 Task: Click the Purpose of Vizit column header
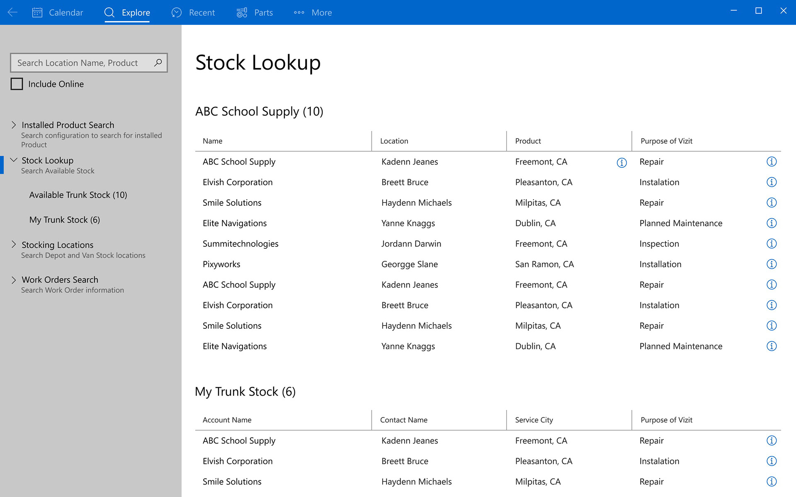(x=666, y=141)
